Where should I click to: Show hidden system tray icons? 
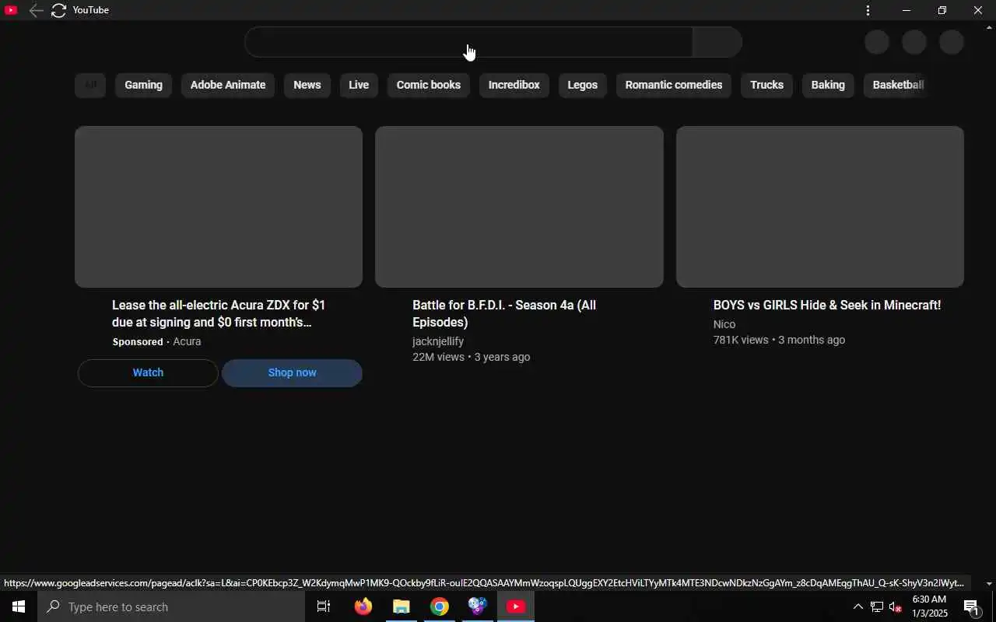(857, 606)
